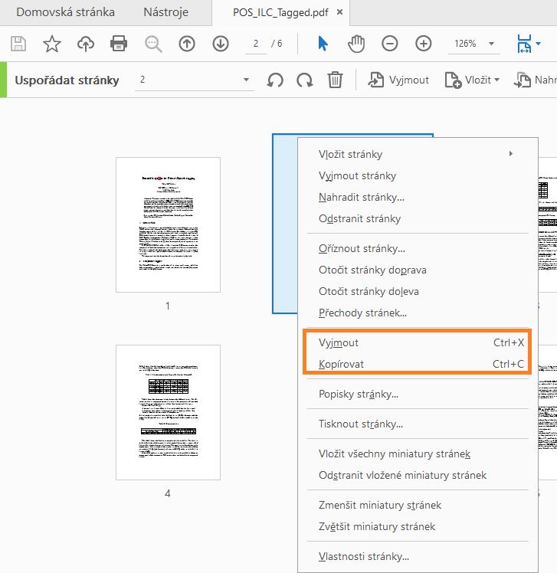The height and width of the screenshot is (573, 557).
Task: Close the POS_ILC_Tagged.pdf tab
Action: tap(339, 12)
